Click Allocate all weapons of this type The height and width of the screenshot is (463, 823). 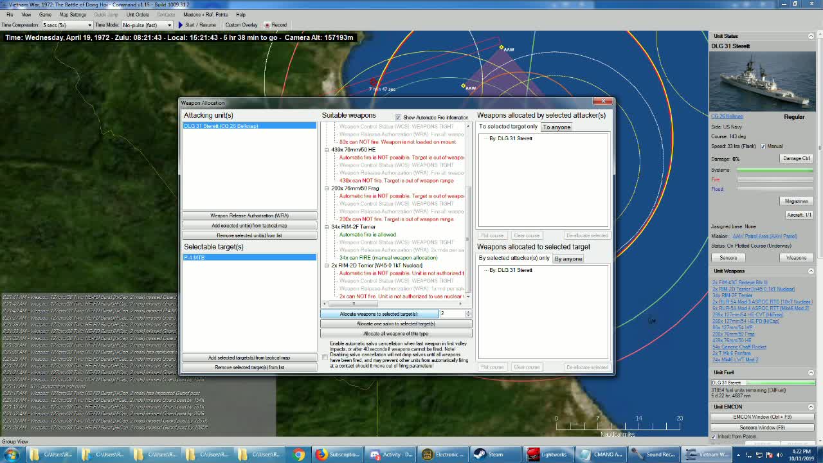pos(396,334)
